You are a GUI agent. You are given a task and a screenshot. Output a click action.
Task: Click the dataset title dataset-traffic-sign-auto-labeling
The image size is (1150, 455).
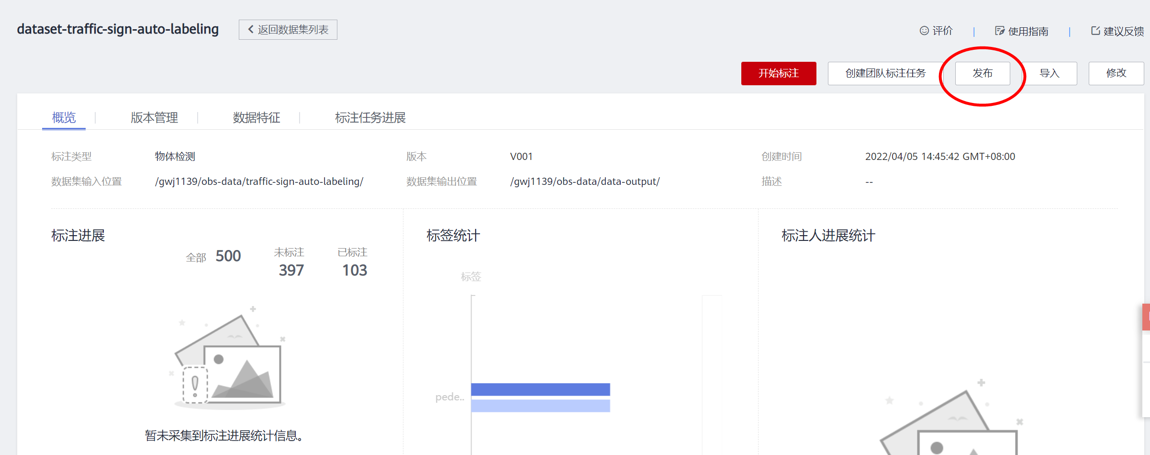[x=118, y=29]
